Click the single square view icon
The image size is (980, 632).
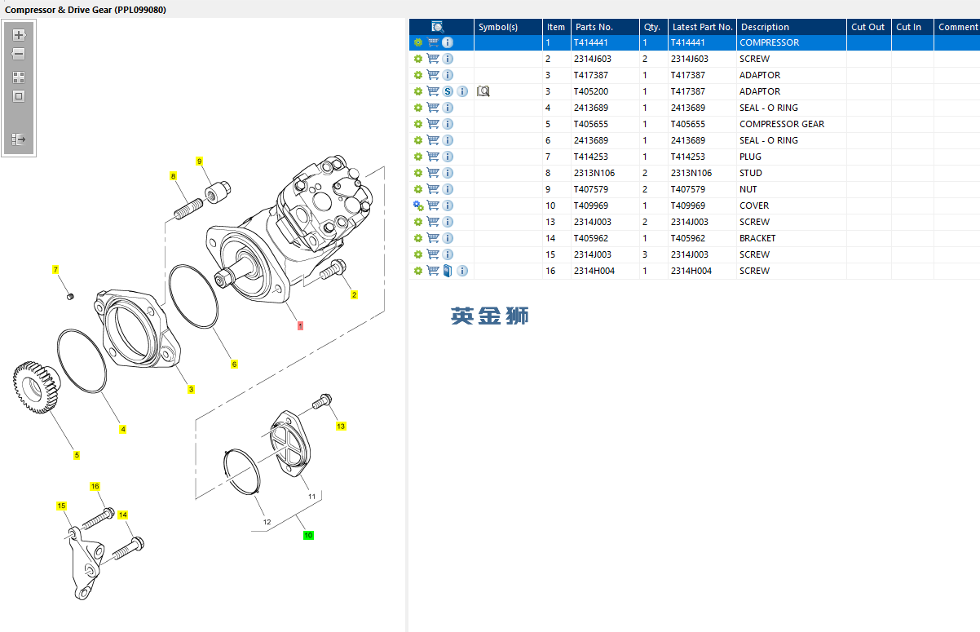tap(19, 96)
